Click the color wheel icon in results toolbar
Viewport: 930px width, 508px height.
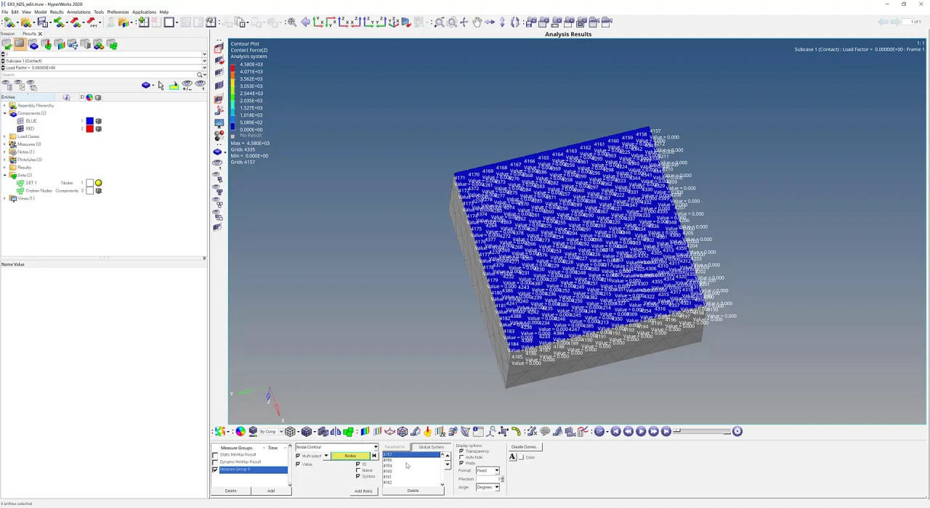click(240, 432)
